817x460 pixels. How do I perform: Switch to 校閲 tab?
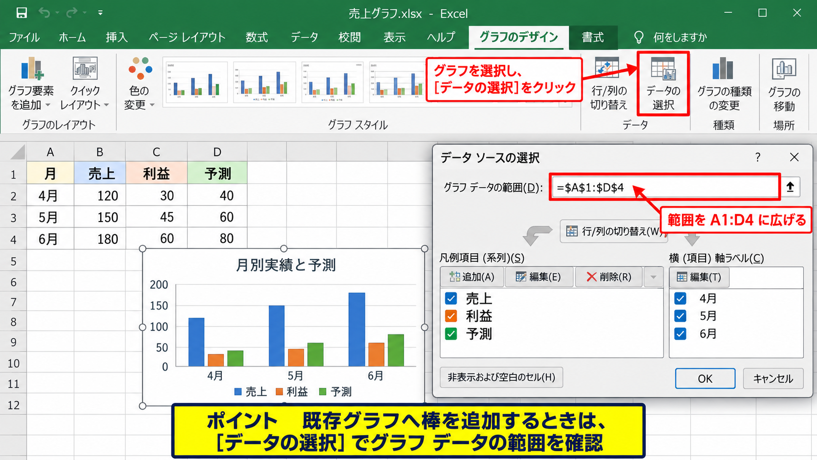click(349, 37)
